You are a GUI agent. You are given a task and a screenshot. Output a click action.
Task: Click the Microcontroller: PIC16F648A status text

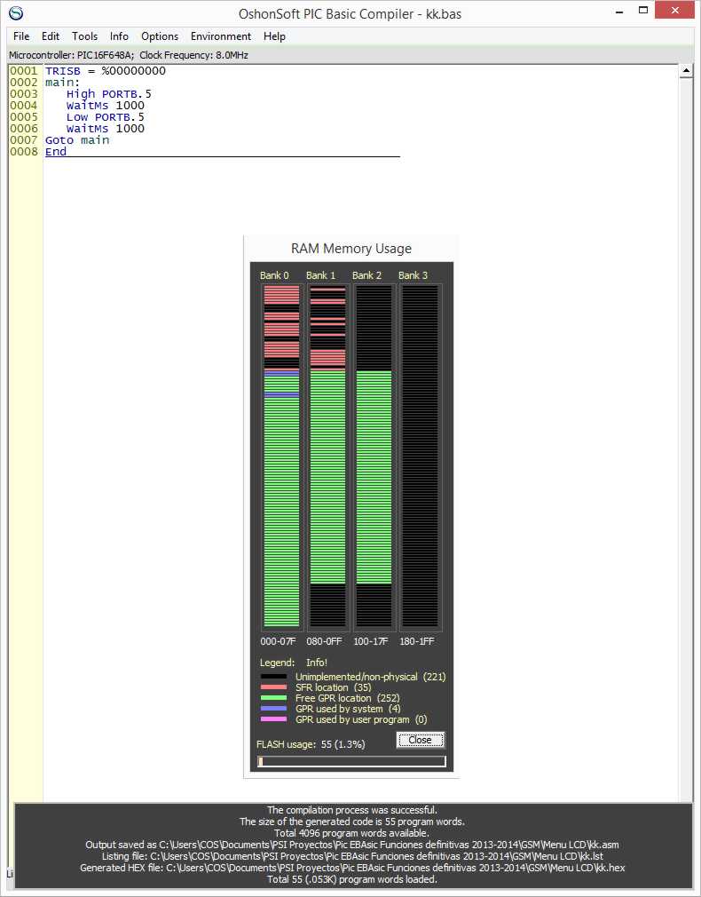71,55
